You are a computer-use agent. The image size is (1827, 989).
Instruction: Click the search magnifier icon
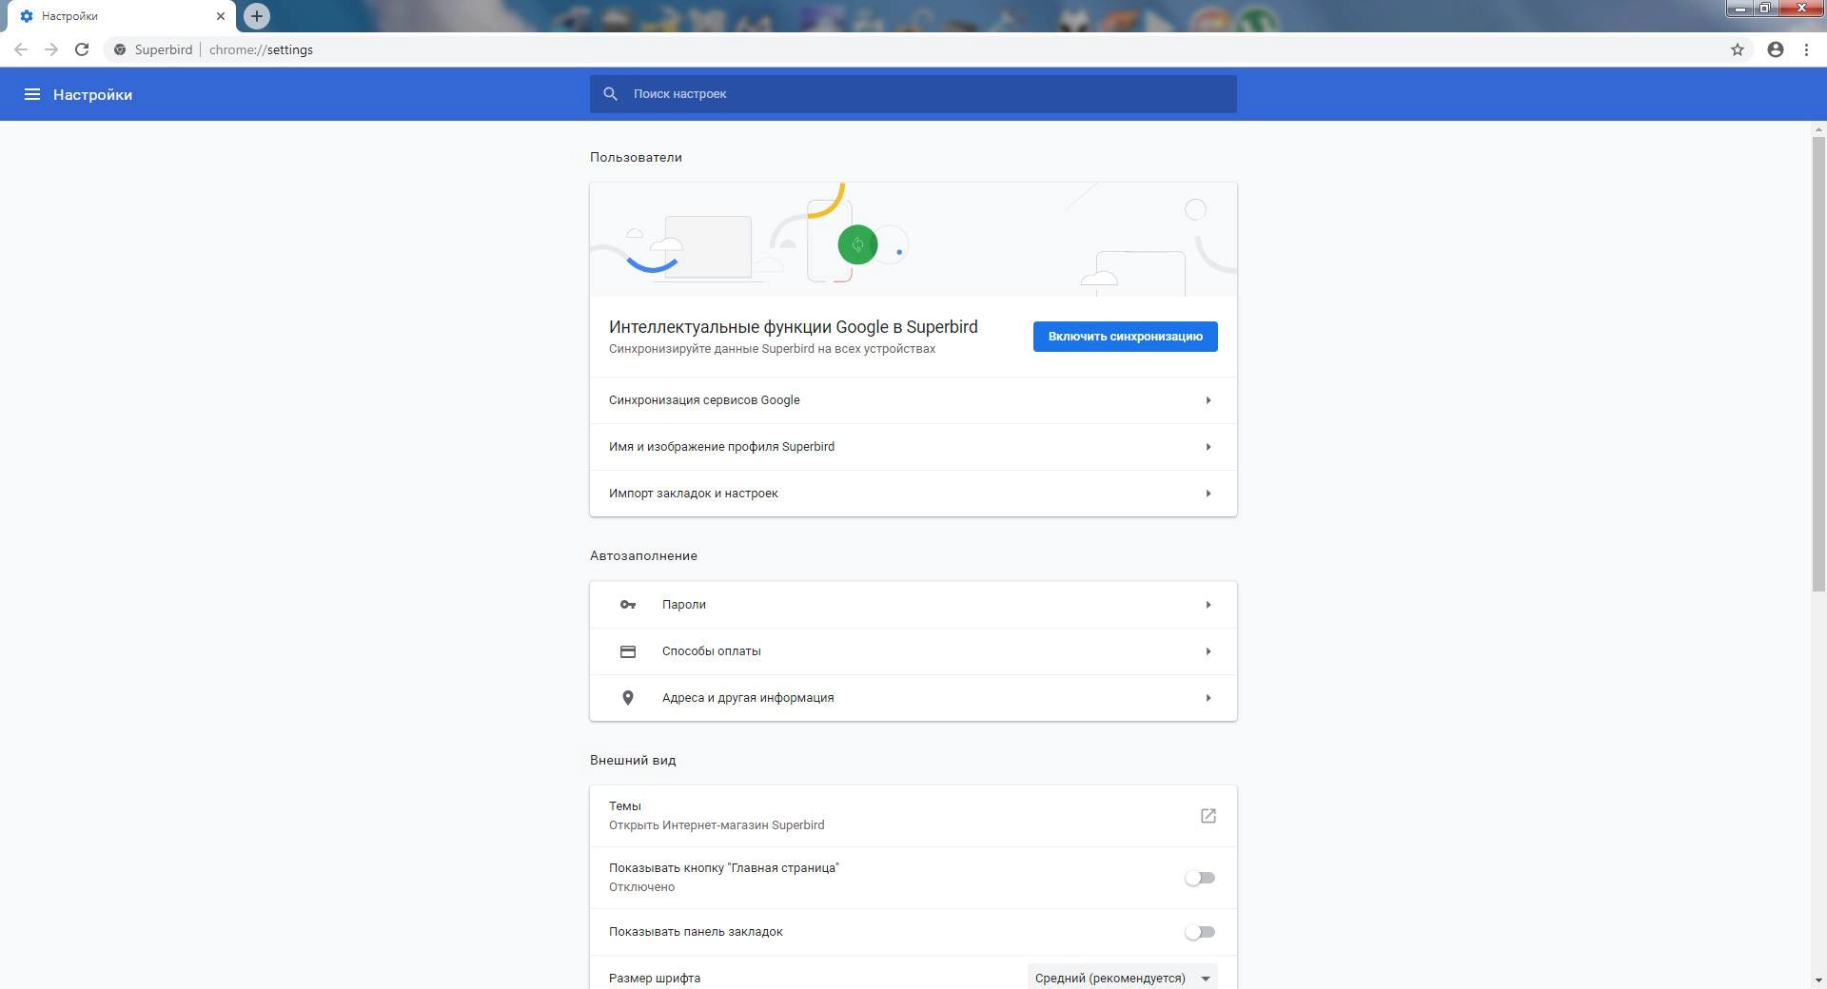click(611, 94)
